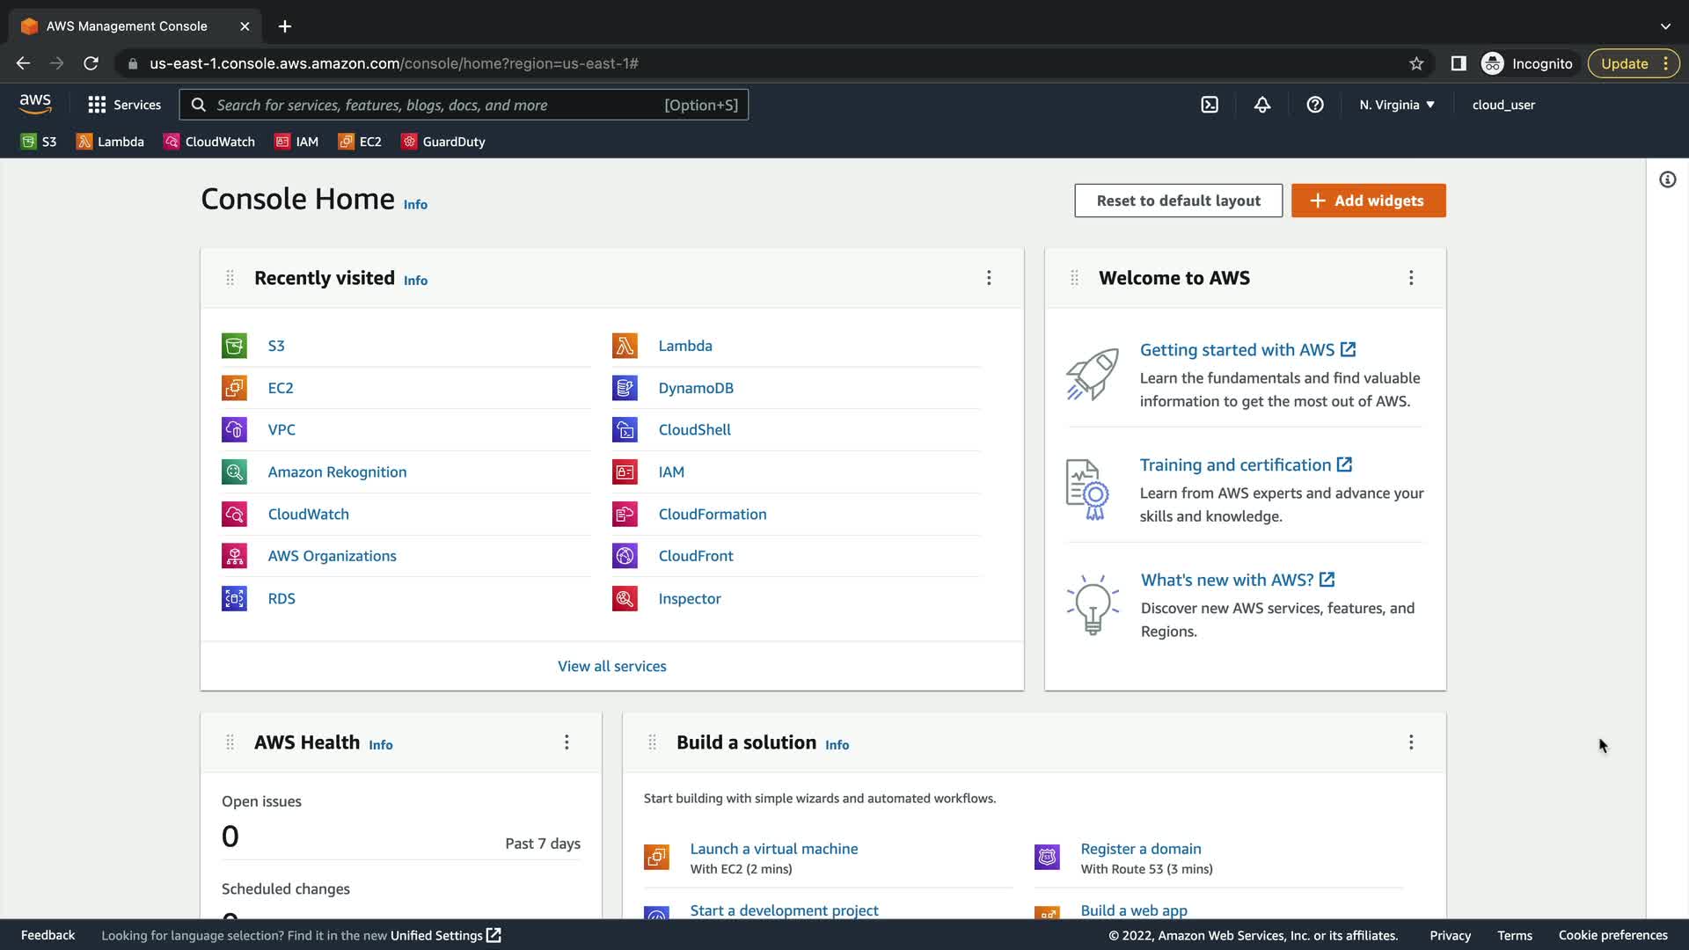Open the CloudShell icon in top navbar
The image size is (1689, 950).
tap(1210, 105)
